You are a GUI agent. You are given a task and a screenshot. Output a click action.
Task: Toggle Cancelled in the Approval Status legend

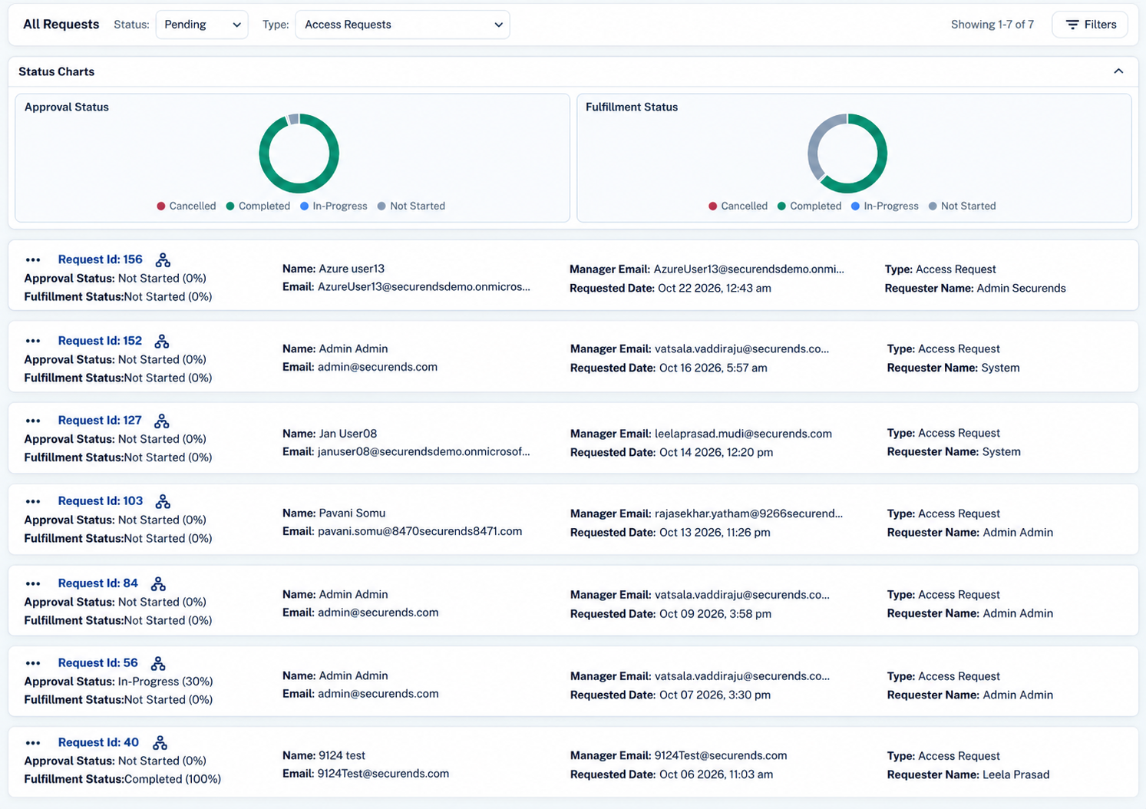187,206
